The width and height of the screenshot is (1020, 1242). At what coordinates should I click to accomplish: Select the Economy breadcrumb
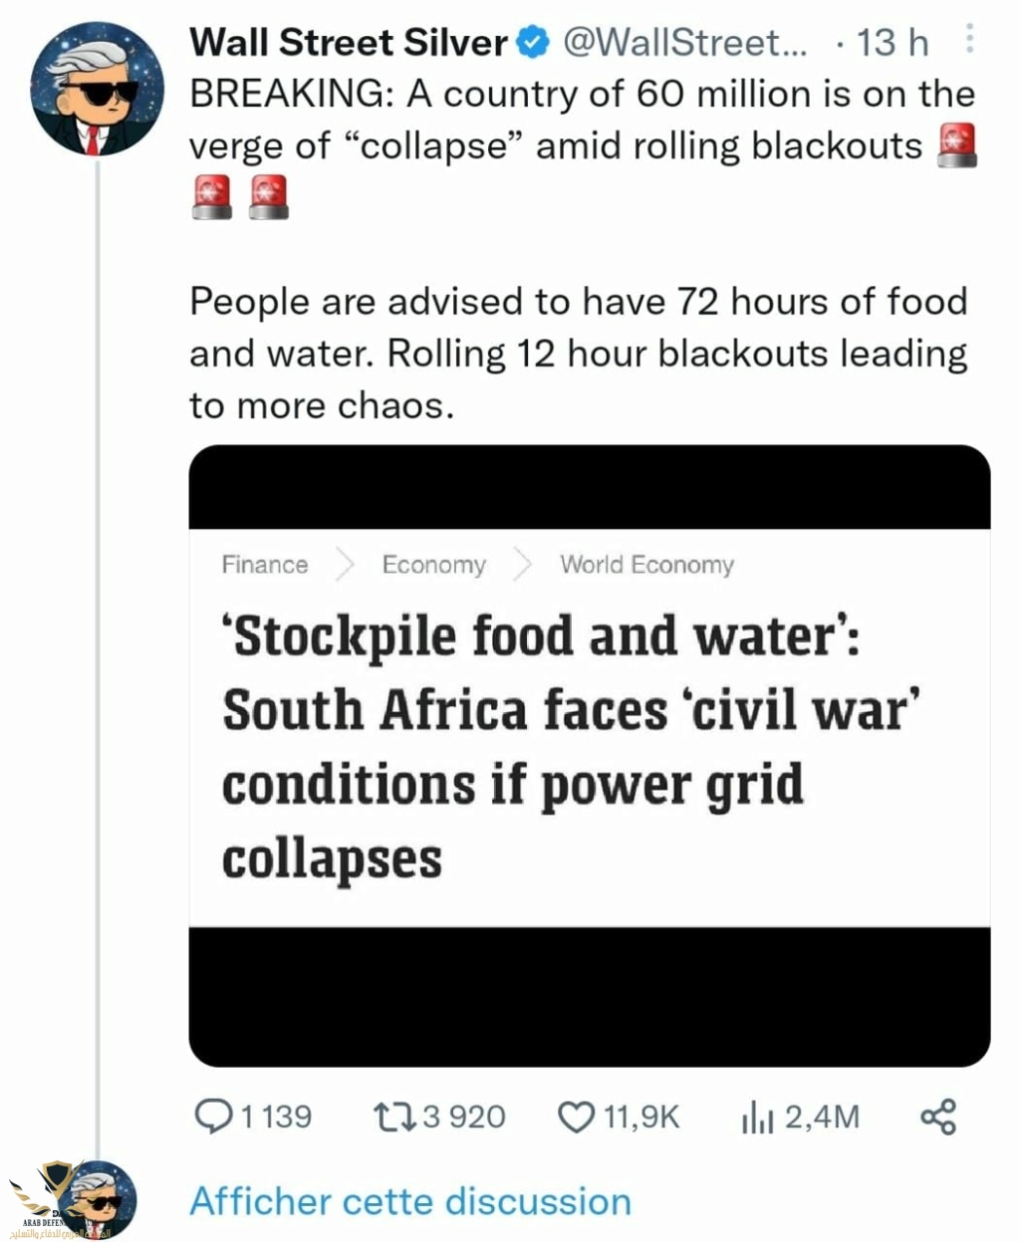433,565
